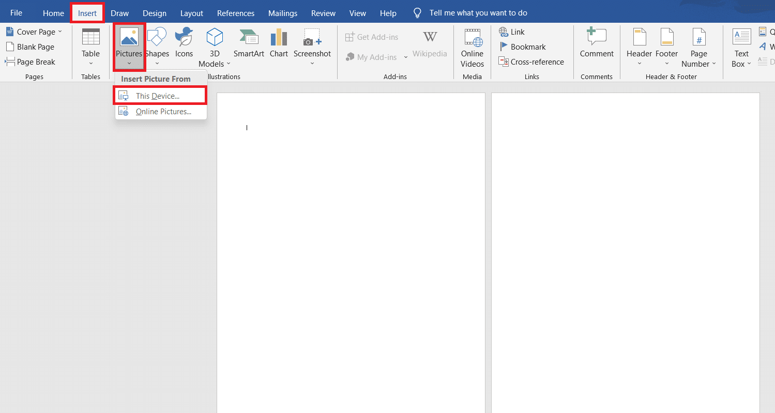Expand the Screenshot dropdown arrow
This screenshot has width=775, height=413.
[312, 64]
